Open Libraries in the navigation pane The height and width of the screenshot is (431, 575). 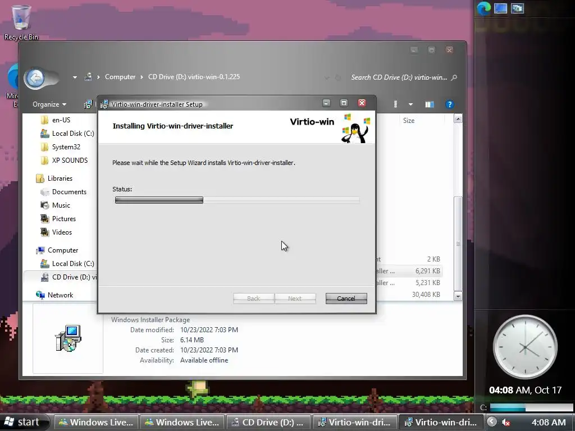60,178
